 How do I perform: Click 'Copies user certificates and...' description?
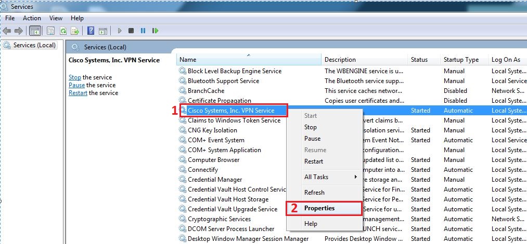coord(364,100)
